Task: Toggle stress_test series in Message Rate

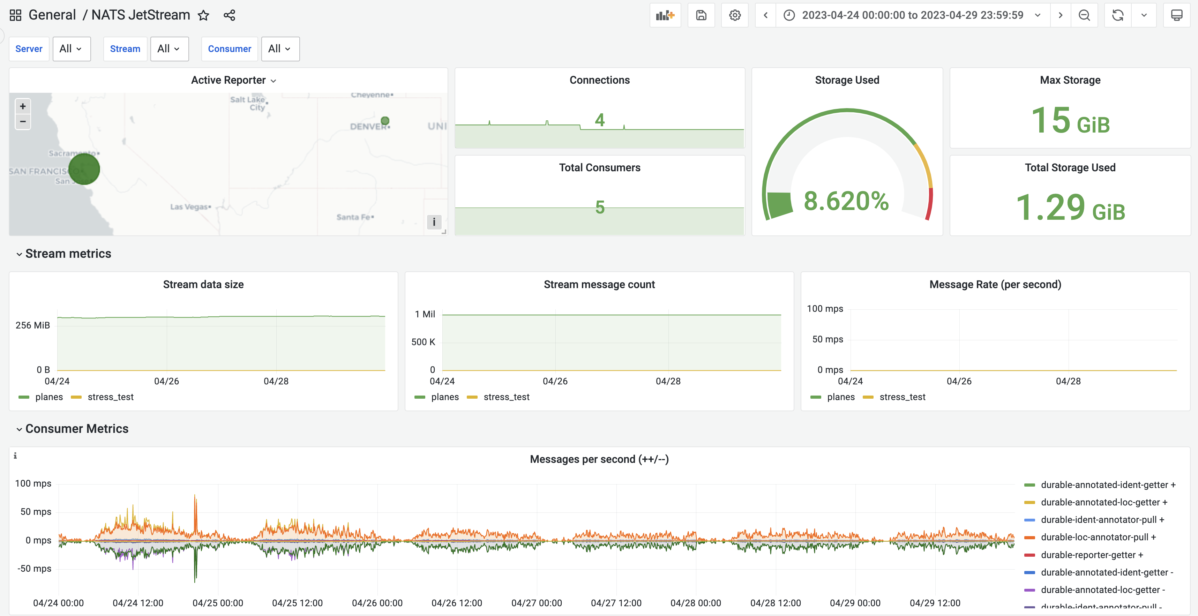Action: point(902,397)
